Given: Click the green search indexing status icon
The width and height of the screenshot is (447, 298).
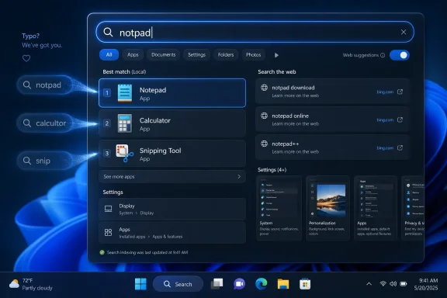Looking at the screenshot, I should tap(102, 252).
